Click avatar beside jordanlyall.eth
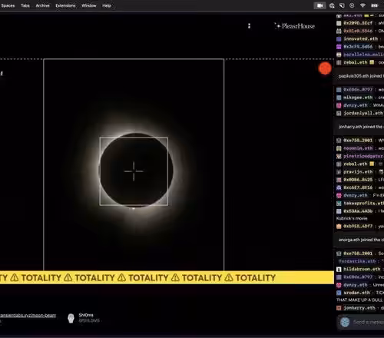384x338 pixels. click(339, 113)
